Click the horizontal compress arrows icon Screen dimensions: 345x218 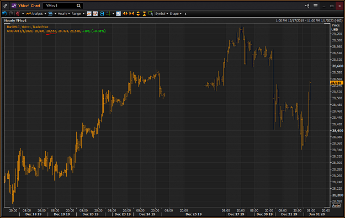point(131,14)
